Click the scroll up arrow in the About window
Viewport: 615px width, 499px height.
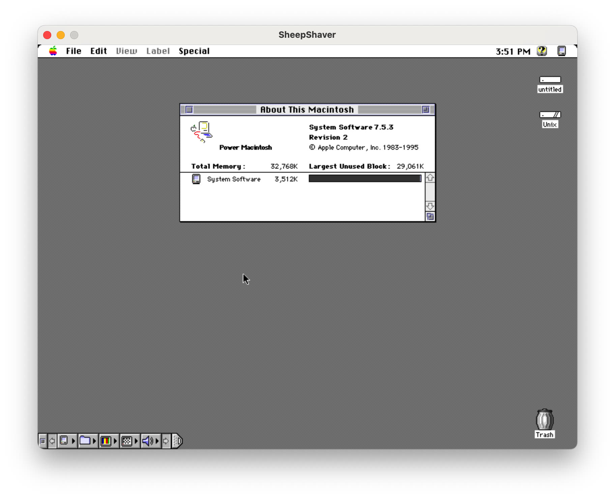pyautogui.click(x=430, y=178)
